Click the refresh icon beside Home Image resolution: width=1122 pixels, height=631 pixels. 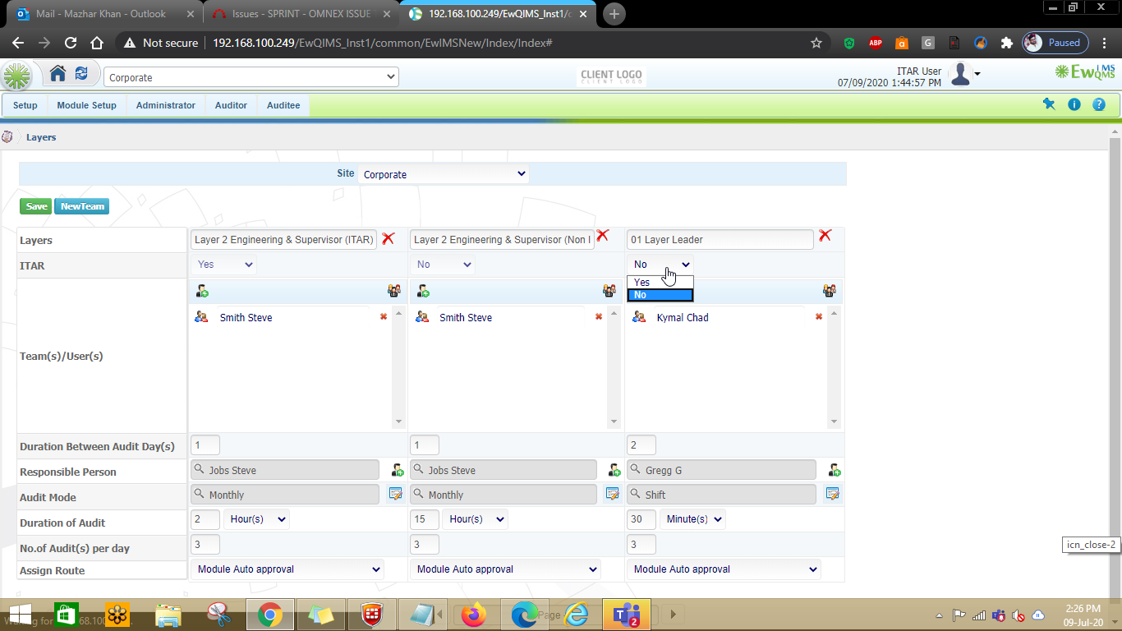pyautogui.click(x=81, y=74)
